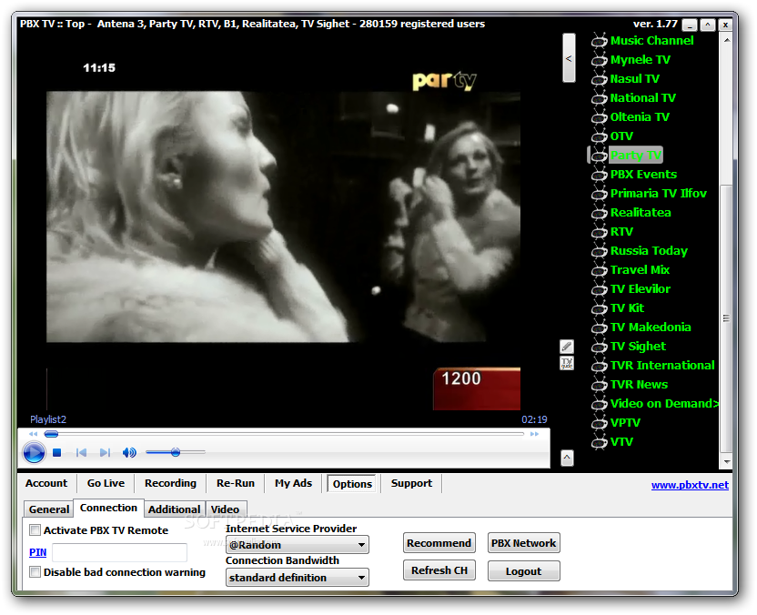
Task: Select the TV Elevilor channel
Action: [x=641, y=289]
